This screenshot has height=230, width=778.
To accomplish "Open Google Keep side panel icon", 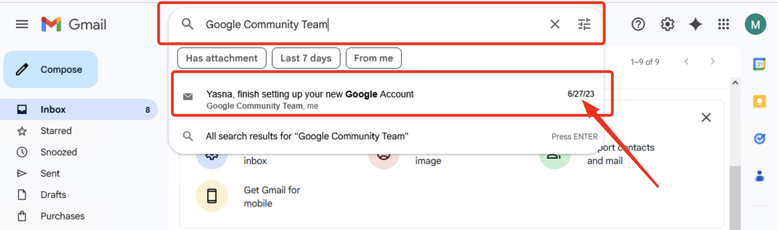I will [x=759, y=101].
